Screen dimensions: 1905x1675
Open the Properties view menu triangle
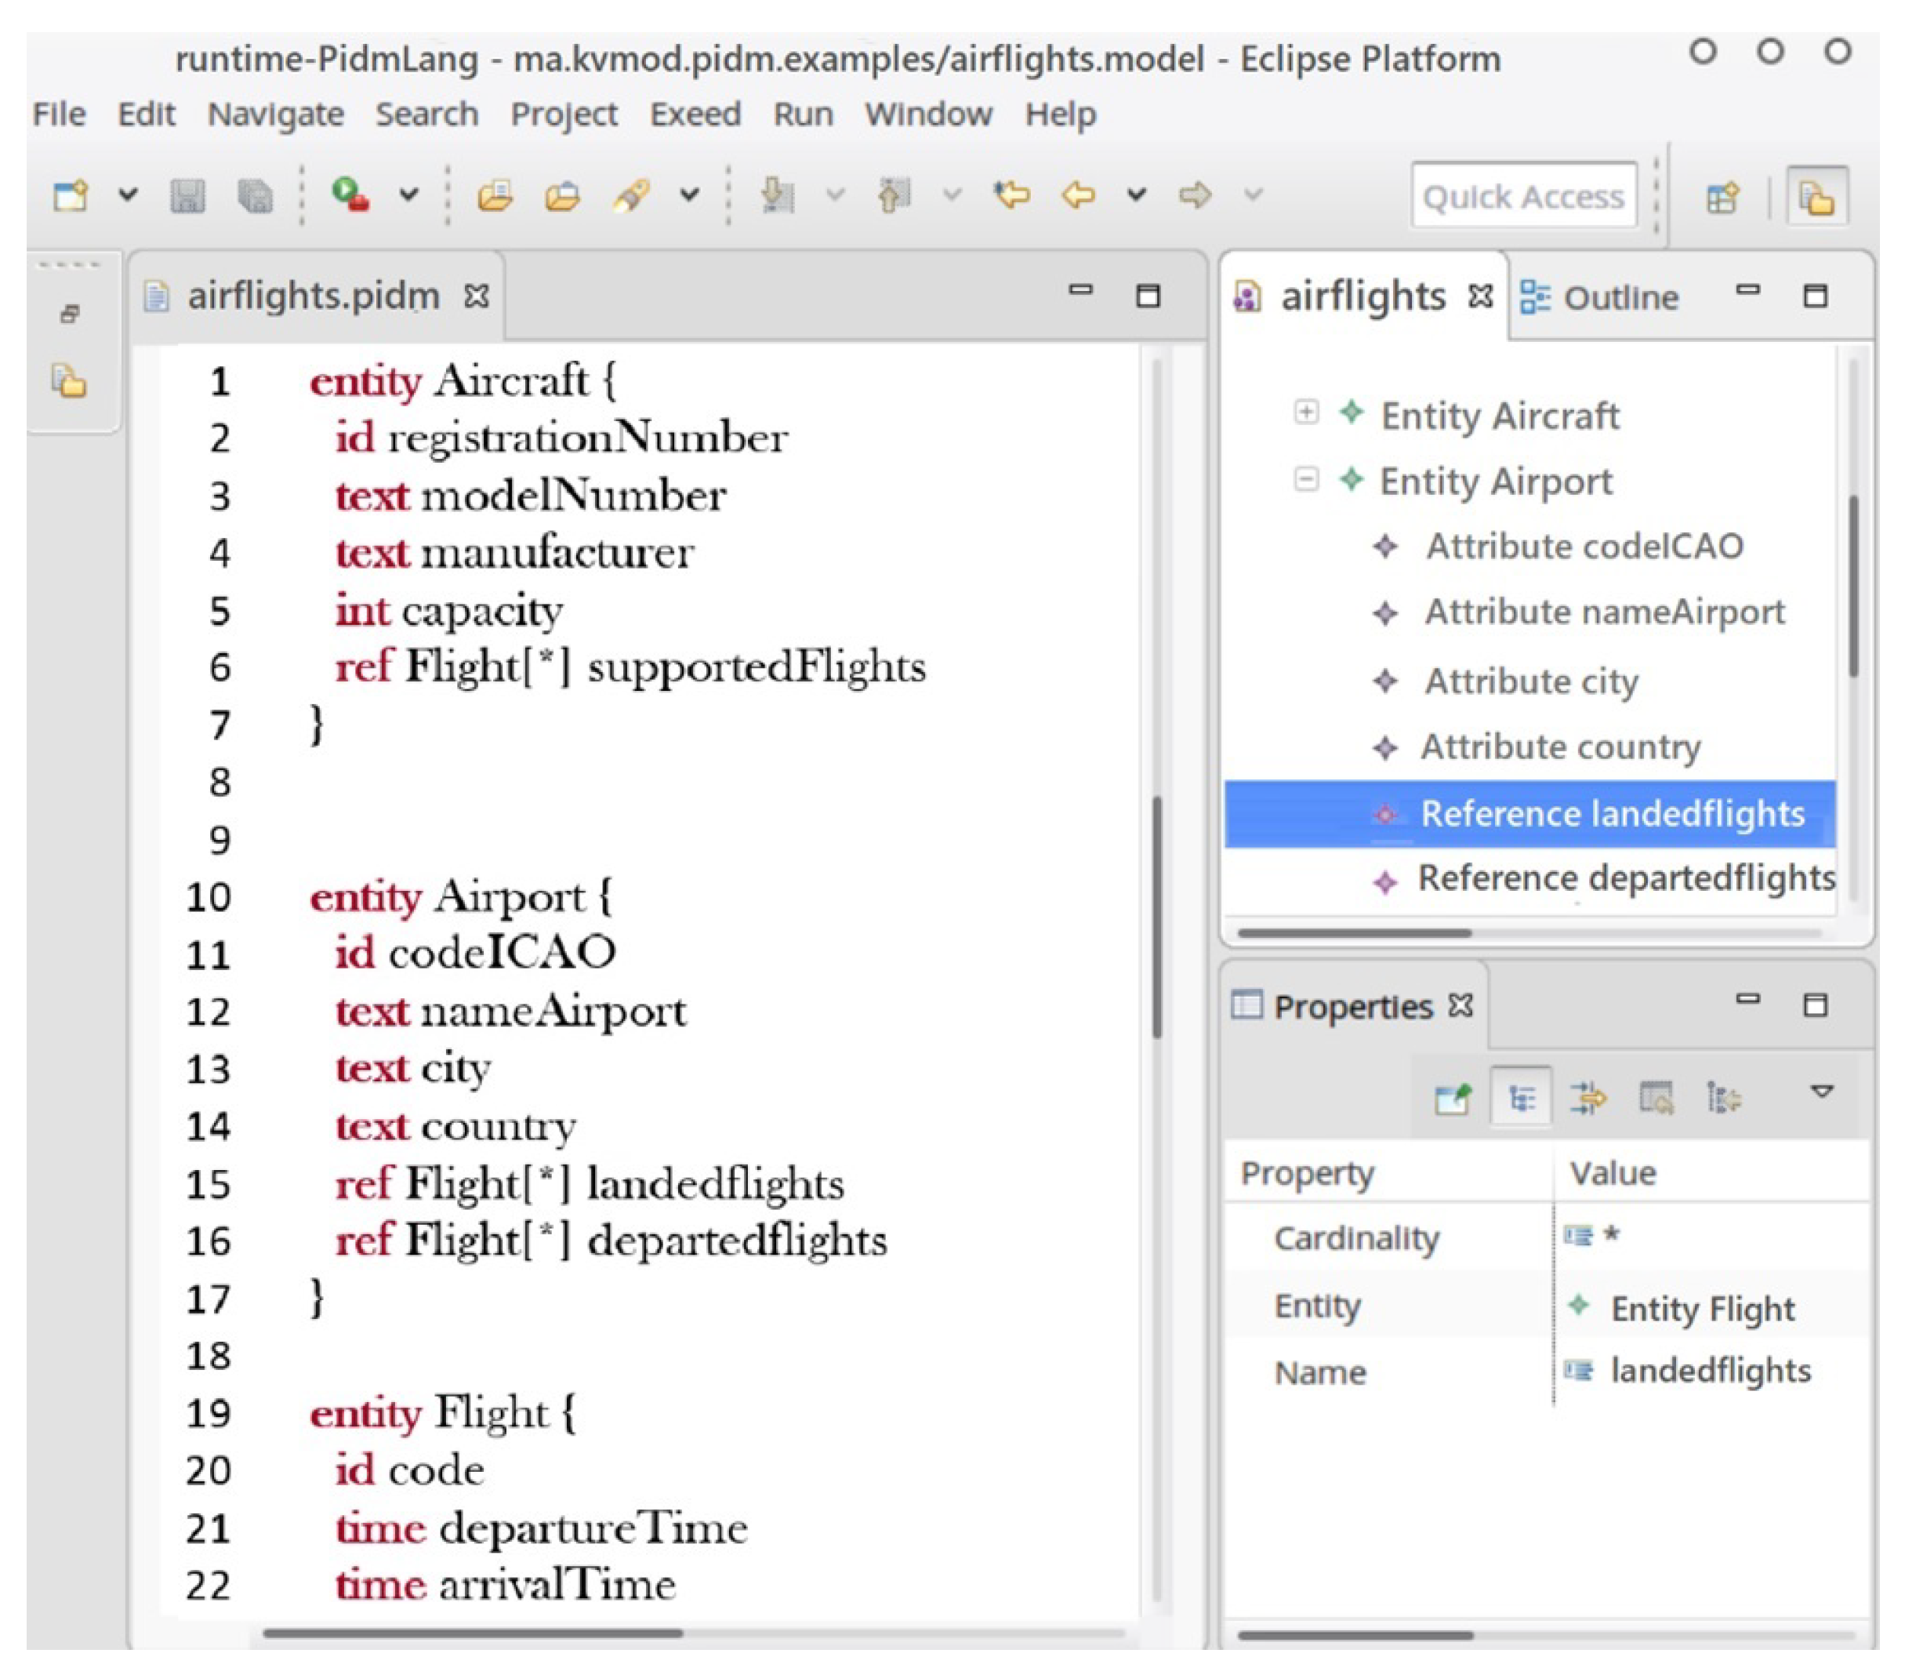1821,1092
